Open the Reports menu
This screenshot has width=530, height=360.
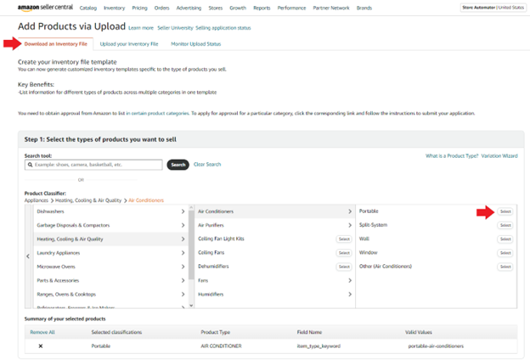[x=262, y=8]
